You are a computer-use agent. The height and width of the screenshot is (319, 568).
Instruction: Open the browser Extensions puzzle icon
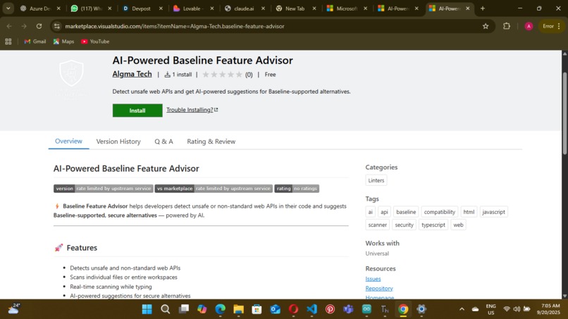click(507, 26)
